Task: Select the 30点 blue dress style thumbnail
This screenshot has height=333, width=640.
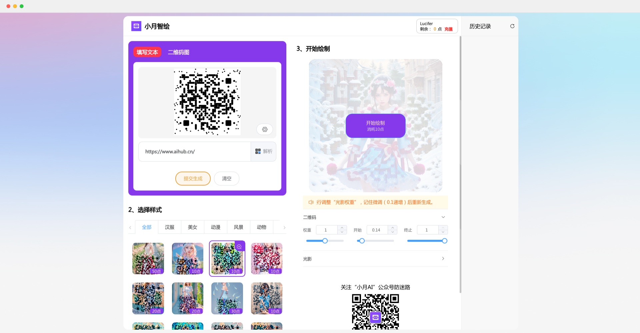Action: point(227,298)
